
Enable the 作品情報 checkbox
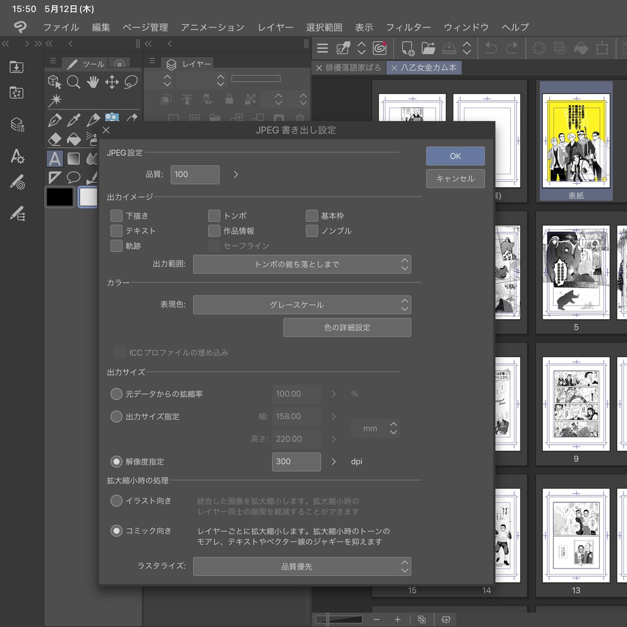[x=214, y=230]
